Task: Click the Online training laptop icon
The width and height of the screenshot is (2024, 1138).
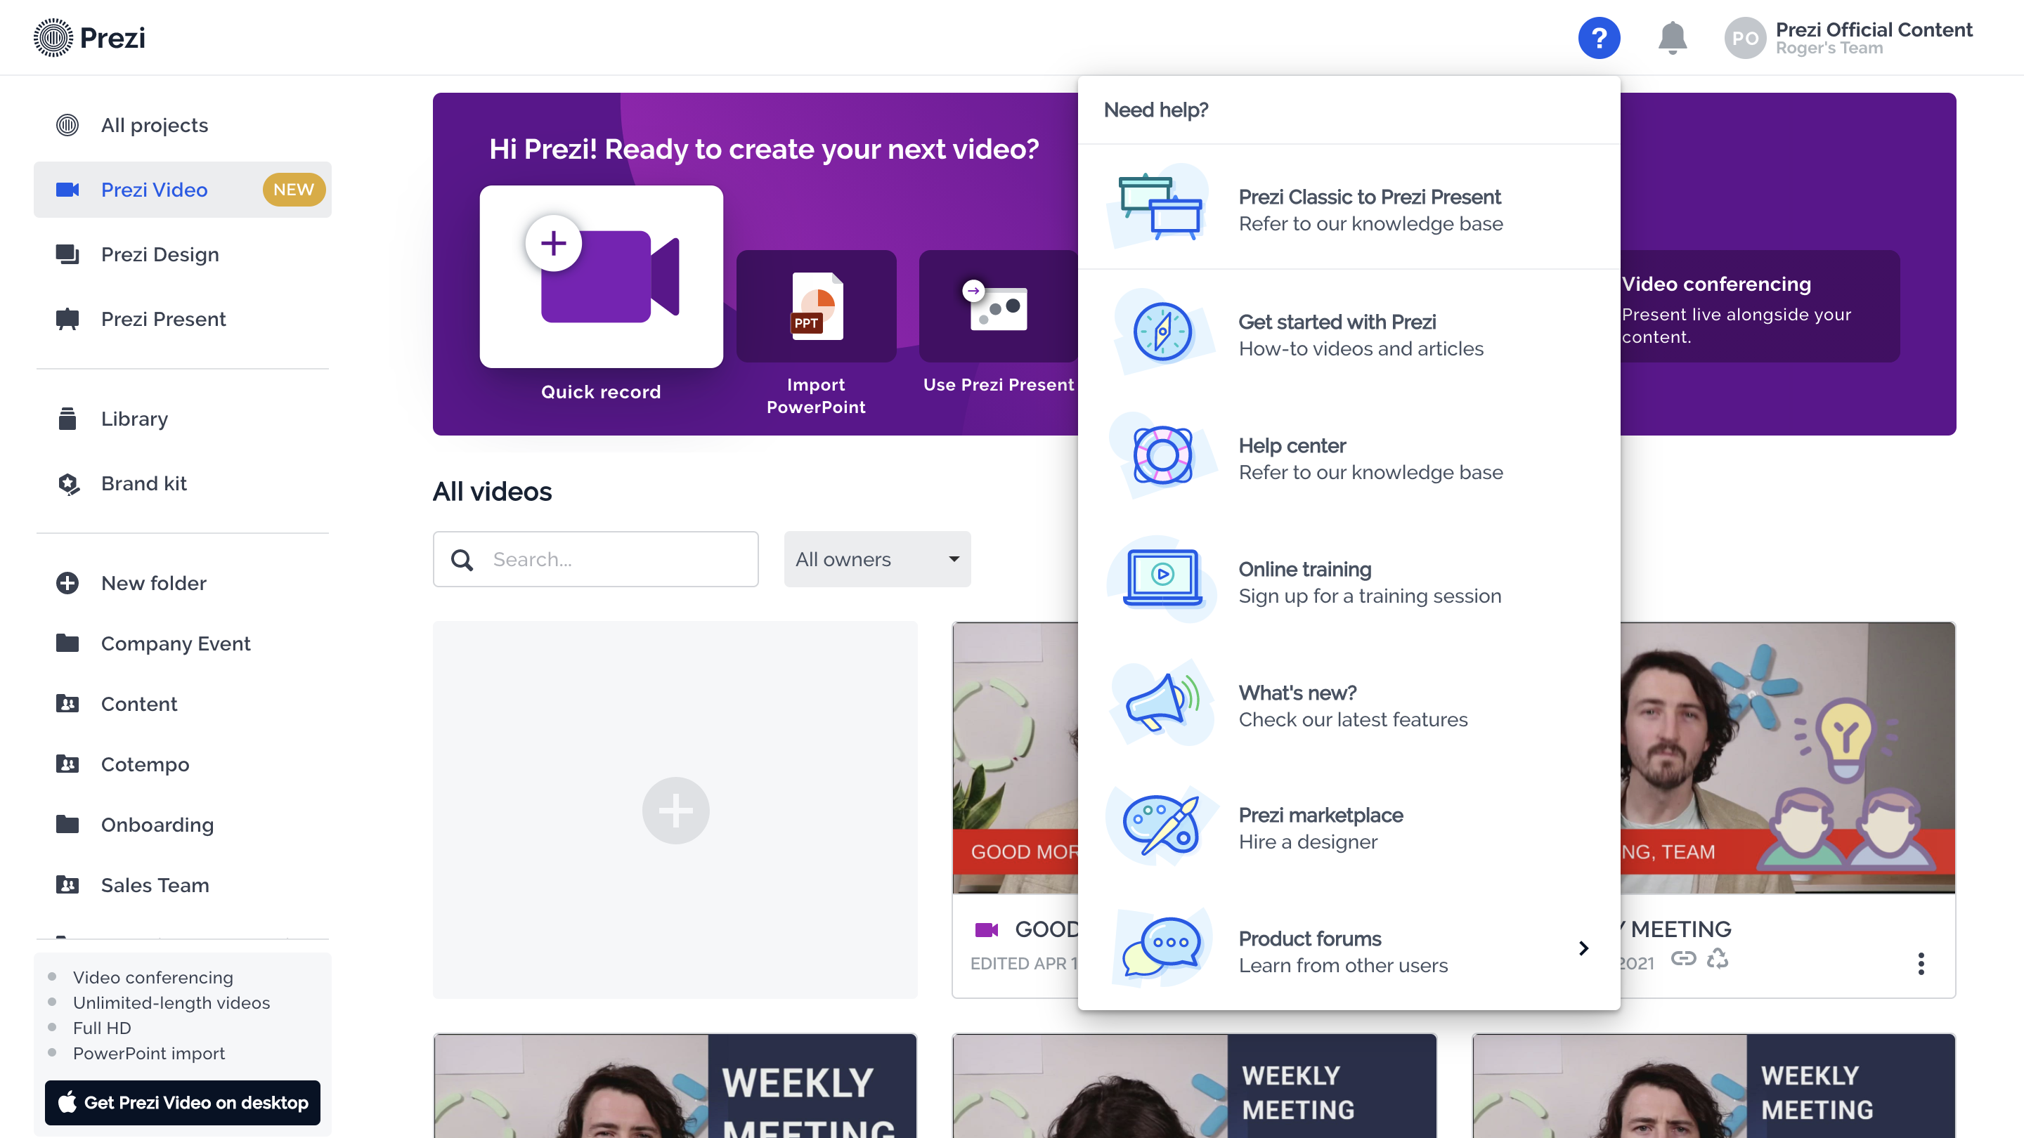Action: [1163, 579]
